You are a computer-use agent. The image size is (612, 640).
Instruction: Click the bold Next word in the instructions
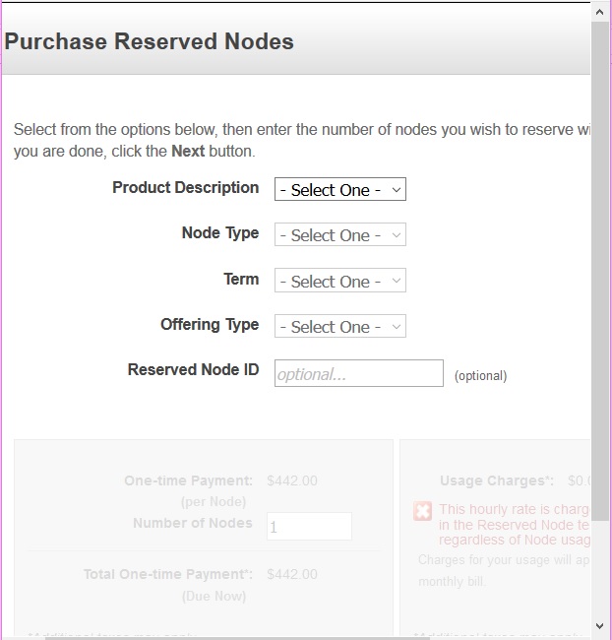tap(188, 152)
